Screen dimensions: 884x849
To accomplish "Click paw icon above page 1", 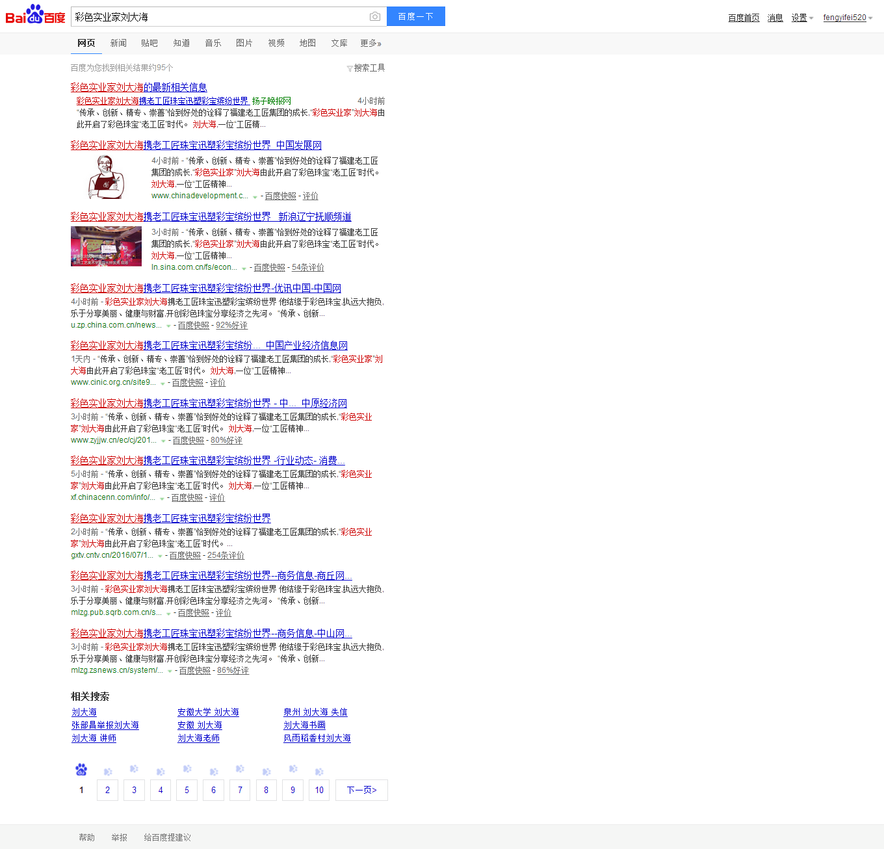I will coord(81,770).
